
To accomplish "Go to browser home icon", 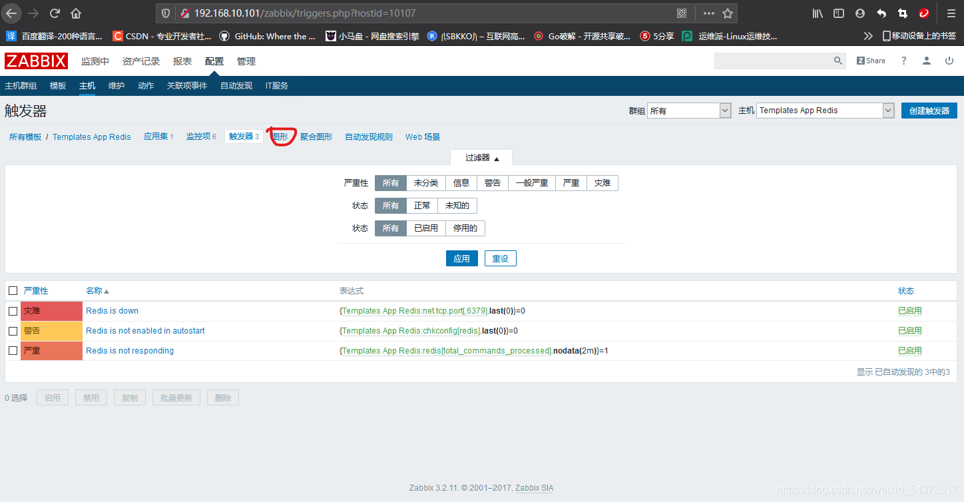I will pyautogui.click(x=76, y=13).
